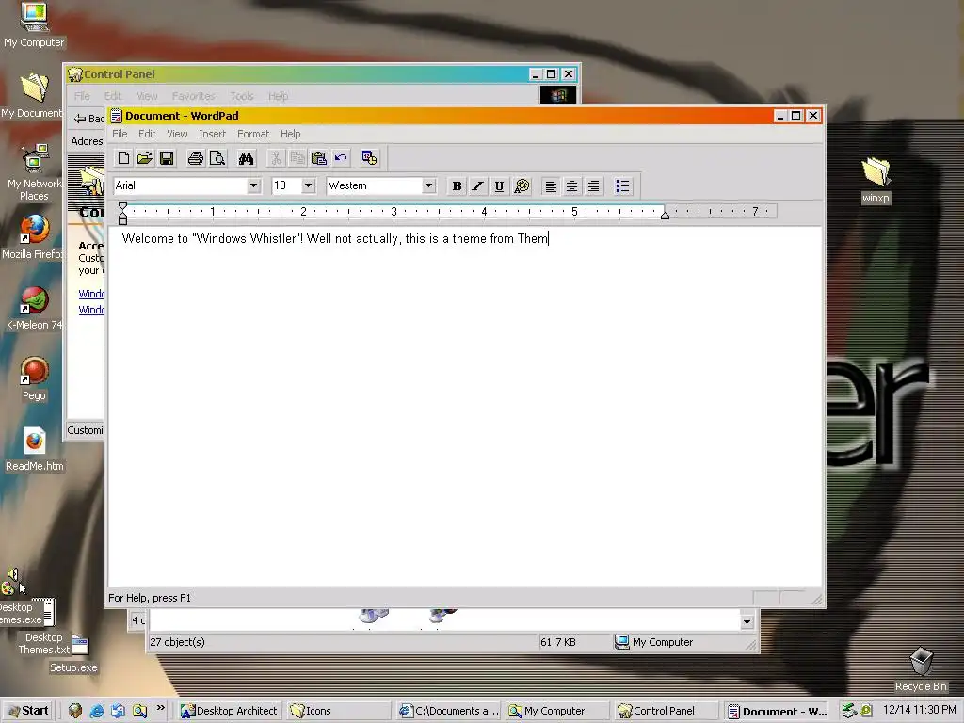Click the Start button

[x=28, y=711]
